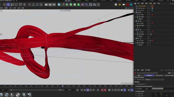Image resolution: width=174 pixels, height=97 pixels.
Task: Collapse the second null group
Action: point(135,21)
